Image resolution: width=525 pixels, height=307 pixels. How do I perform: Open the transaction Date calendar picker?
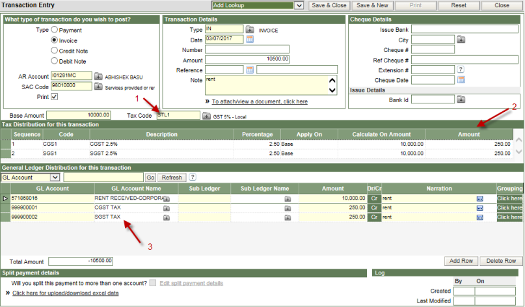250,39
